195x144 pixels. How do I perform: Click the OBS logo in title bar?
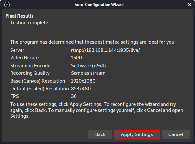click(x=7, y=5)
